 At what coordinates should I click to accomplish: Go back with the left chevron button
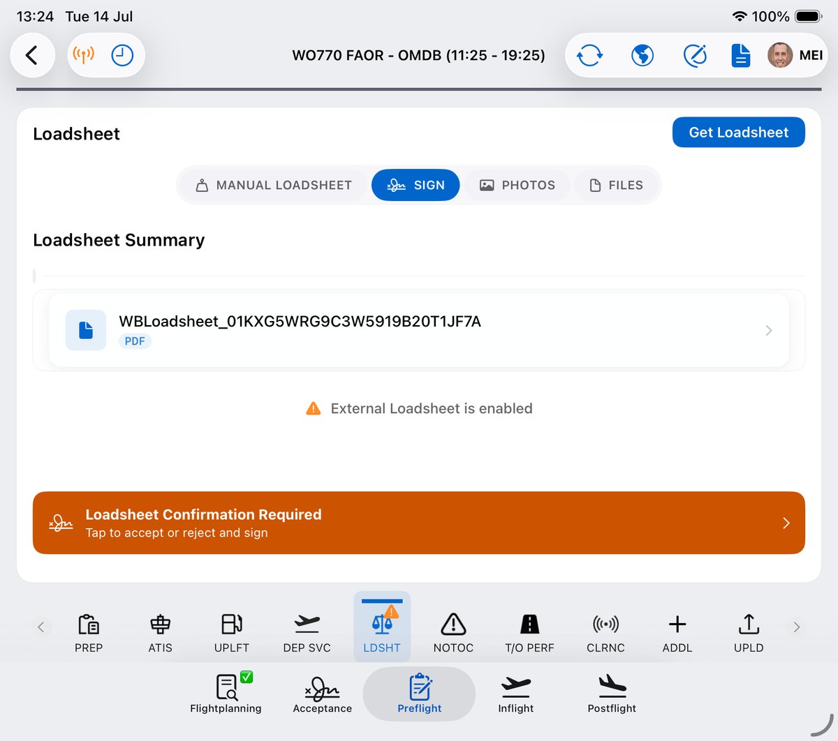point(32,55)
